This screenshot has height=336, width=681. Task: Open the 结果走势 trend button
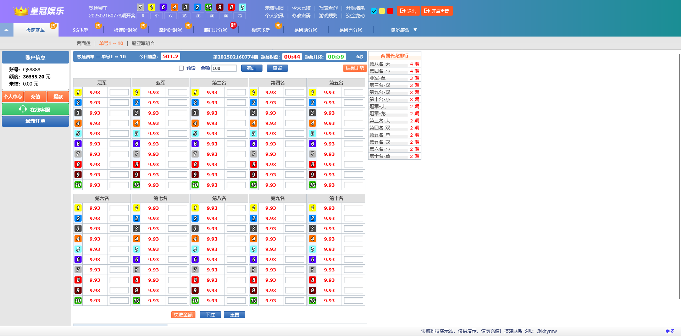pos(355,68)
